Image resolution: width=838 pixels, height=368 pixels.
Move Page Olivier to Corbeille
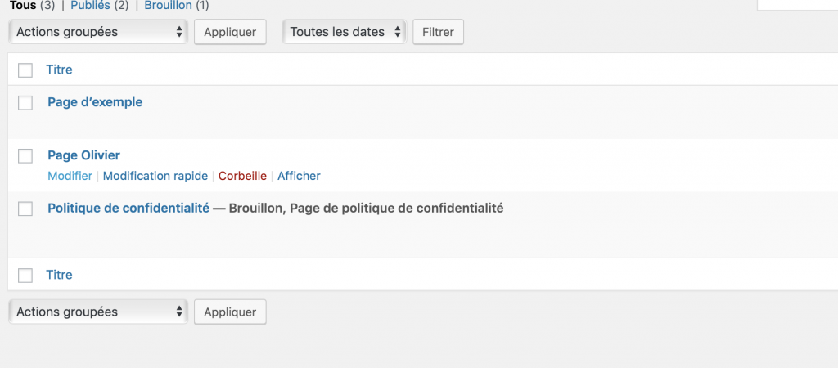click(242, 176)
